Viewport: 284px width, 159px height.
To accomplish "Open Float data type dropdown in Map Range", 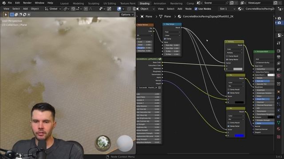I will (172, 32).
